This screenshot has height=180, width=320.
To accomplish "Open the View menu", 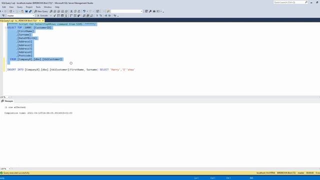I will click(x=11, y=7).
